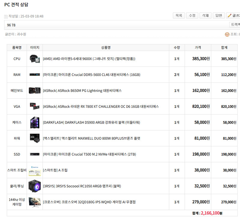Image resolution: width=240 pixels, height=221 pixels.
Task: Click the SSD unit price 198,000원
Action: point(201,154)
